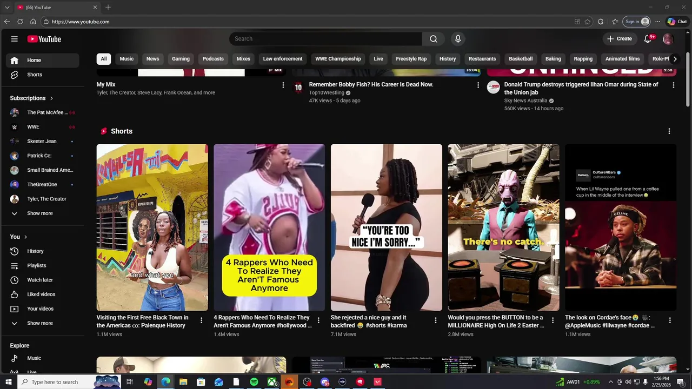The height and width of the screenshot is (389, 692).
Task: Open WWE subscription channel
Action: coord(43,127)
